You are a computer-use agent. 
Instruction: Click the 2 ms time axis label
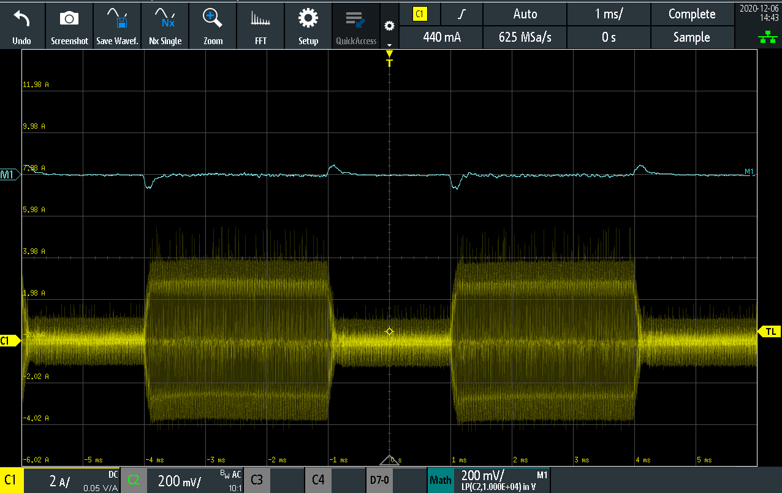520,460
